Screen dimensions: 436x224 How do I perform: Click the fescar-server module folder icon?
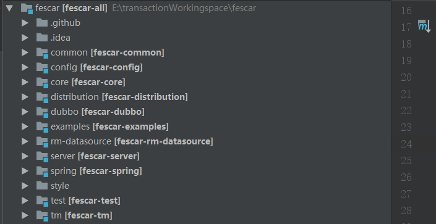pos(42,157)
